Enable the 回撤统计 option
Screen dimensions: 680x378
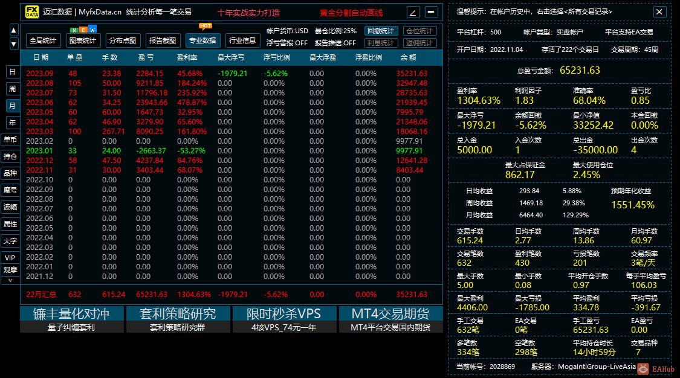click(x=381, y=31)
